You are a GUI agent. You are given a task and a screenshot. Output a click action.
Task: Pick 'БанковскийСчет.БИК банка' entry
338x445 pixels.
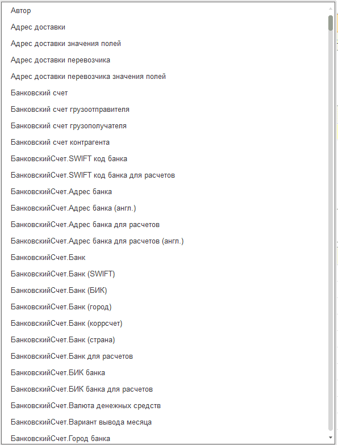165,372
